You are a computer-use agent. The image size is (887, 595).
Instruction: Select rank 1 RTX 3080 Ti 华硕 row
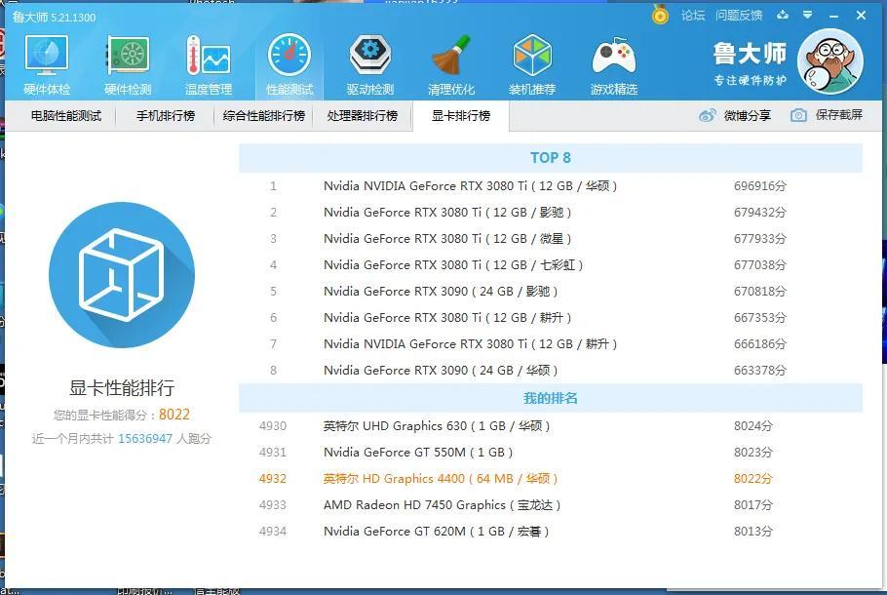pyautogui.click(x=551, y=186)
